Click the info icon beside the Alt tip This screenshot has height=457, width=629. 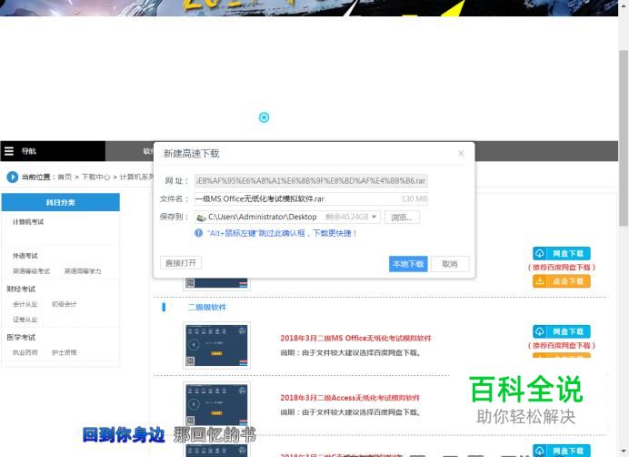[198, 233]
